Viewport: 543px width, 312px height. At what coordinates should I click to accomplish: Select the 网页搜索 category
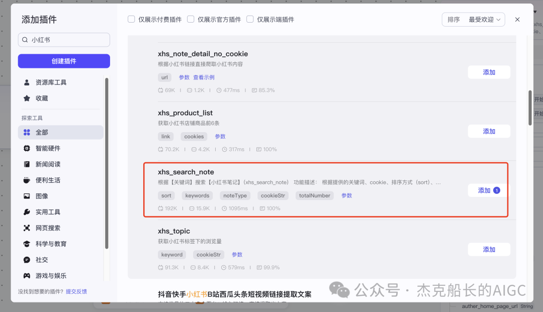pyautogui.click(x=61, y=228)
